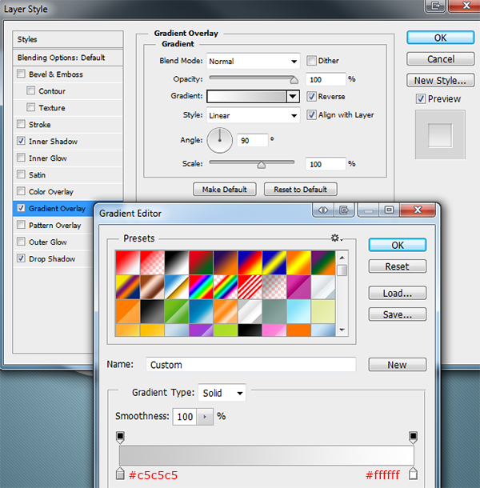The image size is (480, 488).
Task: Open the gradient picker dropdown arrow
Action: tap(293, 97)
